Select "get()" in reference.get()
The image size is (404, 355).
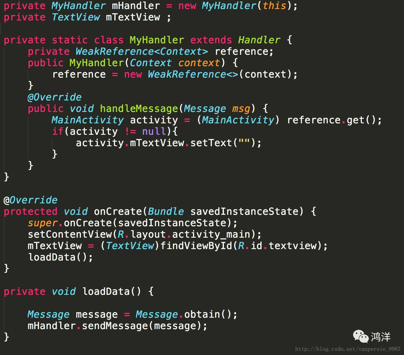click(x=362, y=120)
